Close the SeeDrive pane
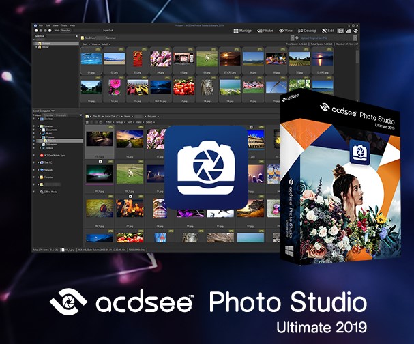The width and height of the screenshot is (414, 344). 77,36
